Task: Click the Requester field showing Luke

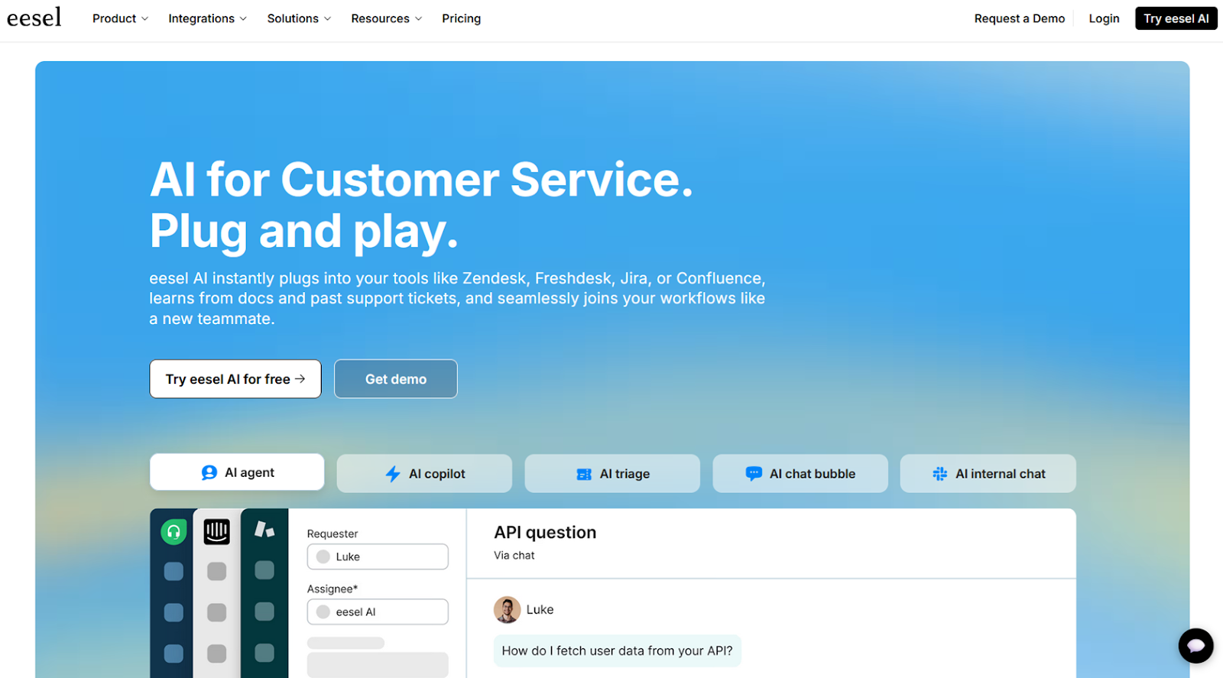Action: point(378,556)
